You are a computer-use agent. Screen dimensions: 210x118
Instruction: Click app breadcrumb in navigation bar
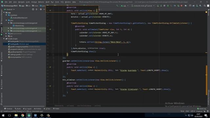coord(22,6)
